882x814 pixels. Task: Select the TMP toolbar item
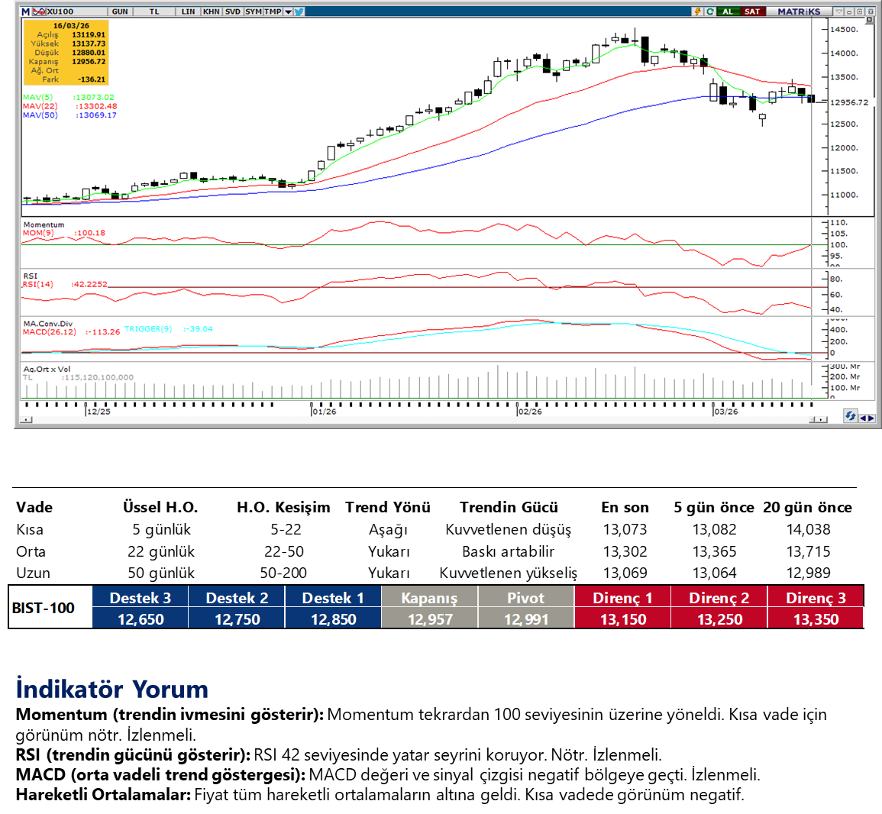(273, 11)
